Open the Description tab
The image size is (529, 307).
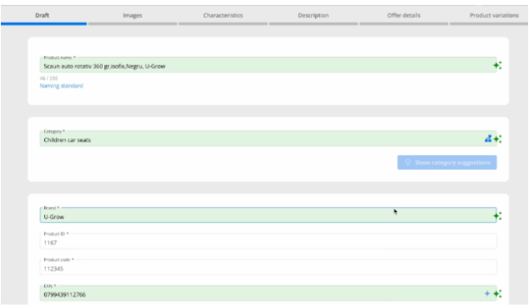coord(313,15)
